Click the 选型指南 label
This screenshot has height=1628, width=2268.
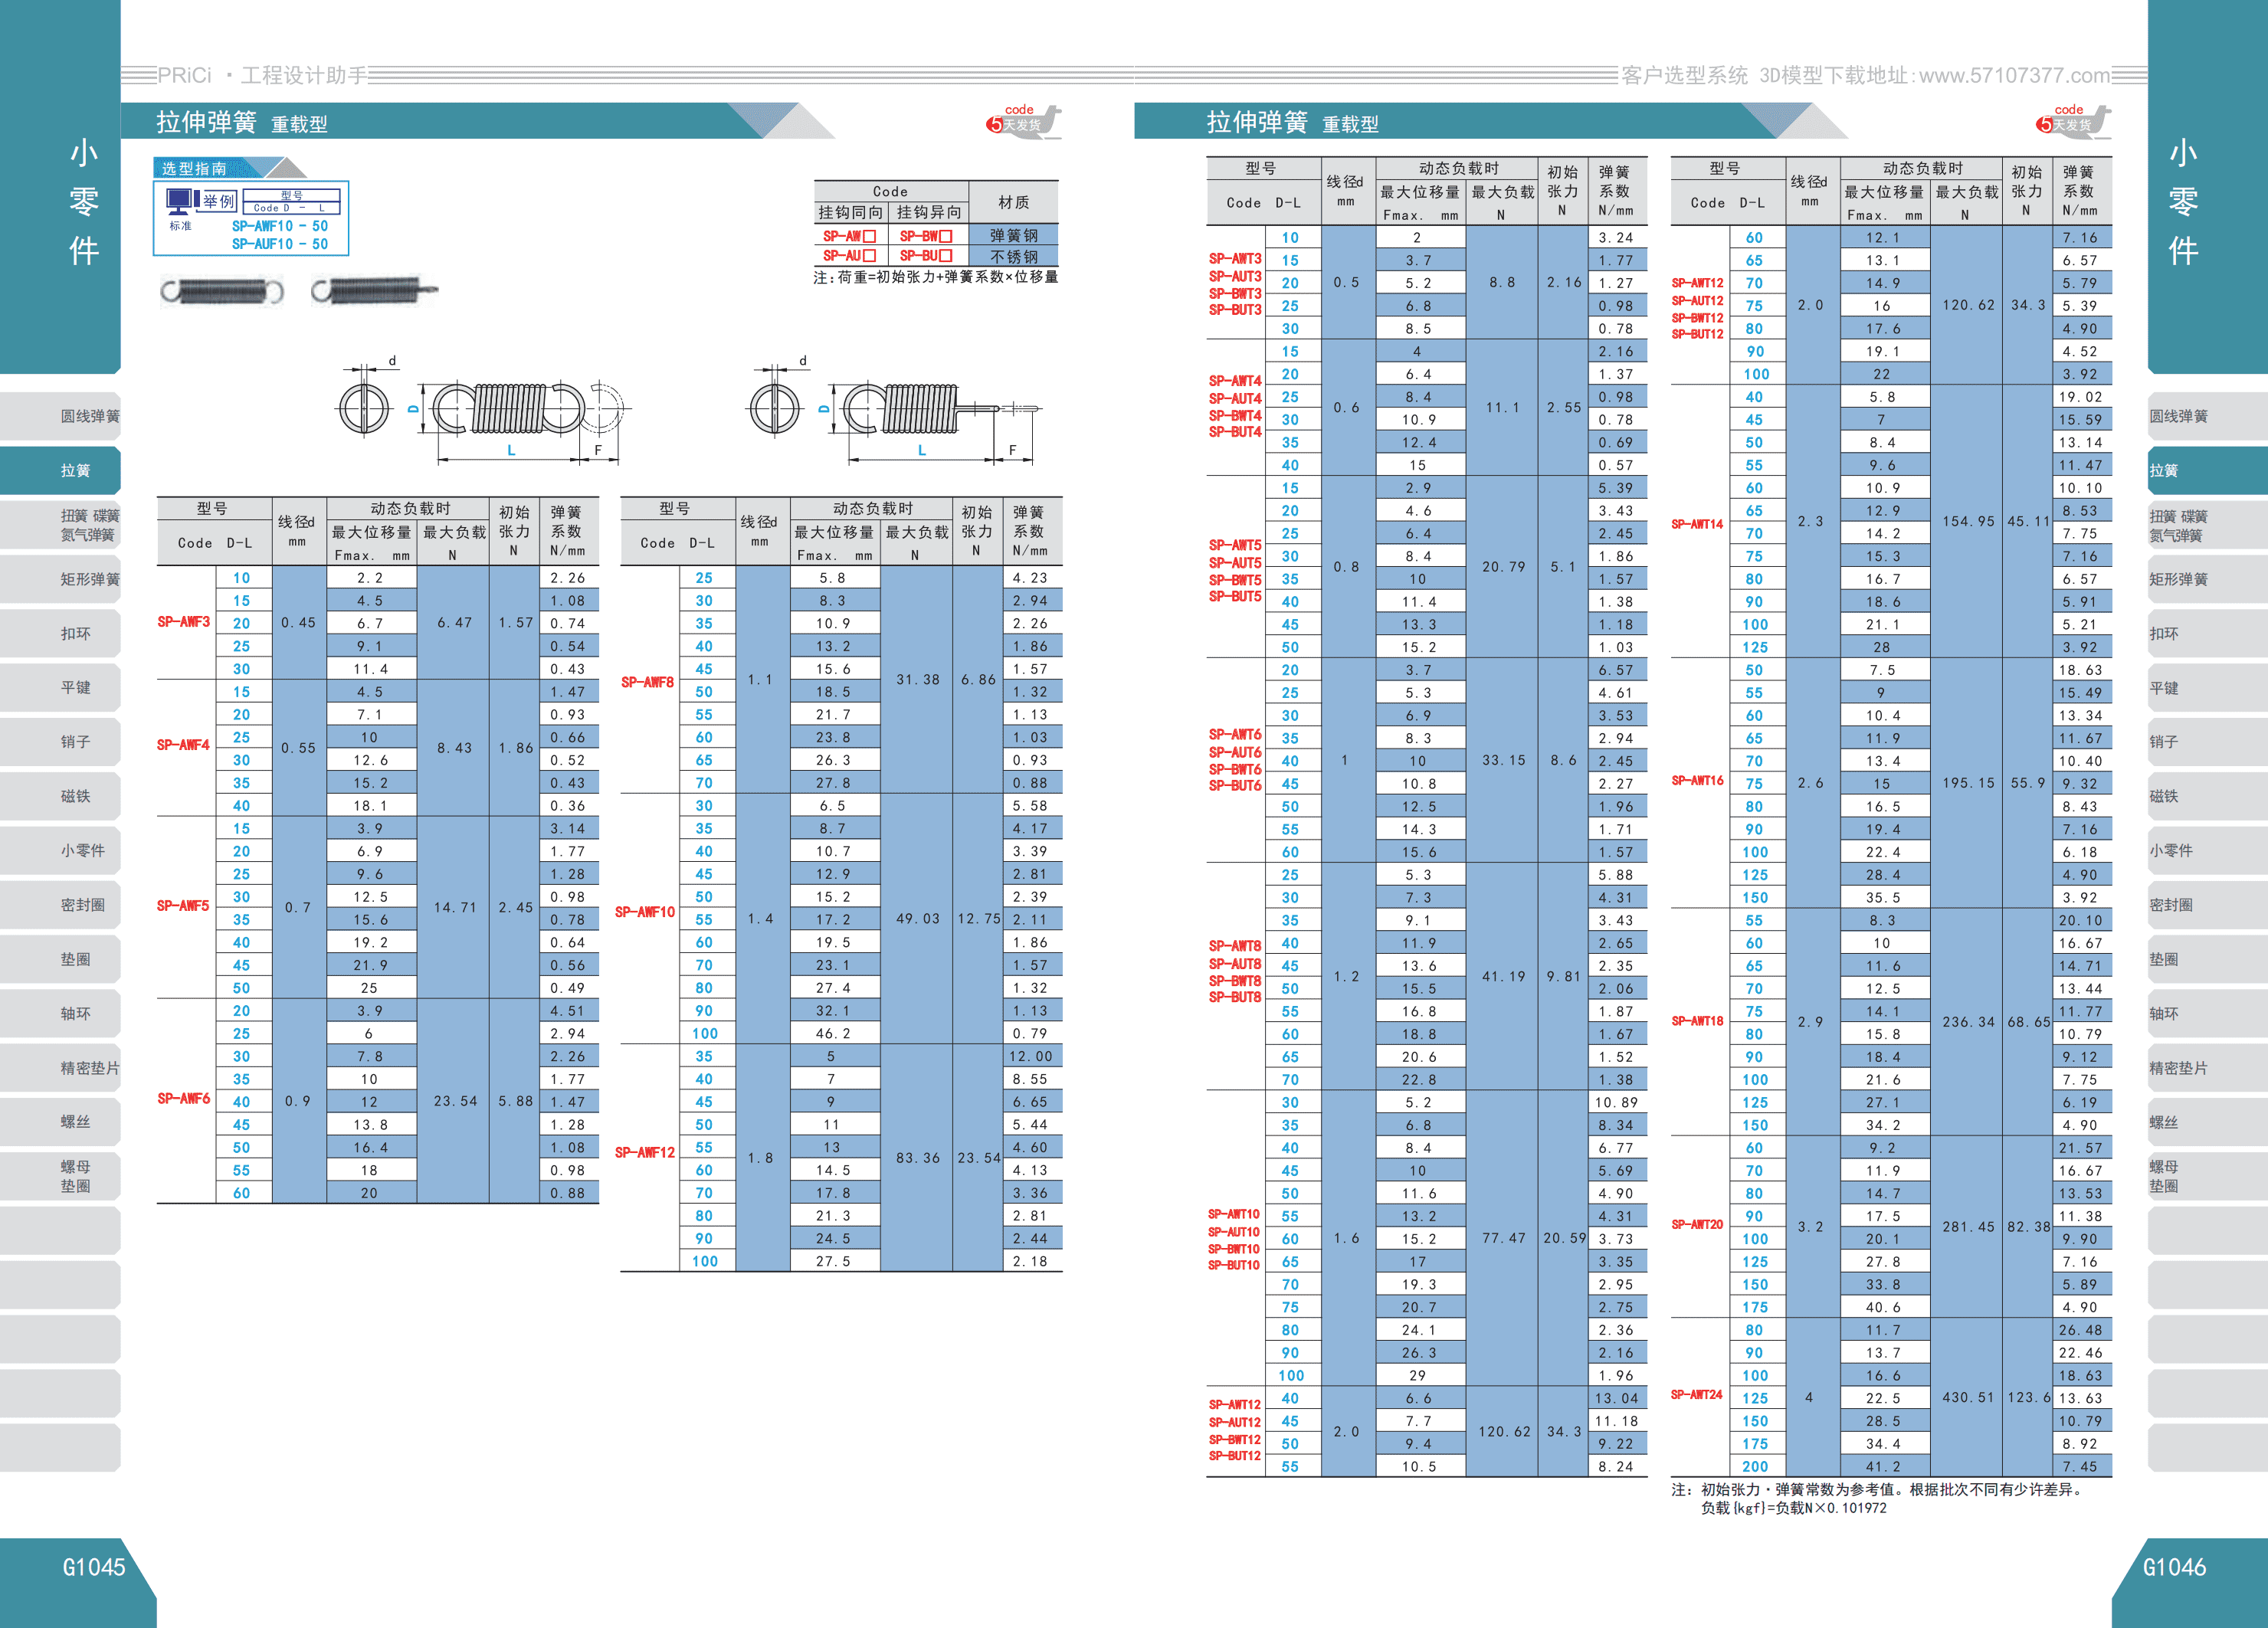click(x=195, y=168)
